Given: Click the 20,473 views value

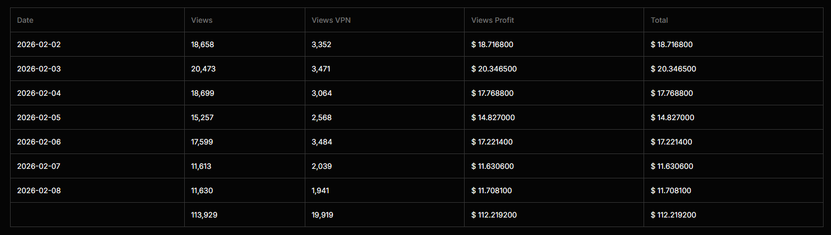Looking at the screenshot, I should coord(203,69).
